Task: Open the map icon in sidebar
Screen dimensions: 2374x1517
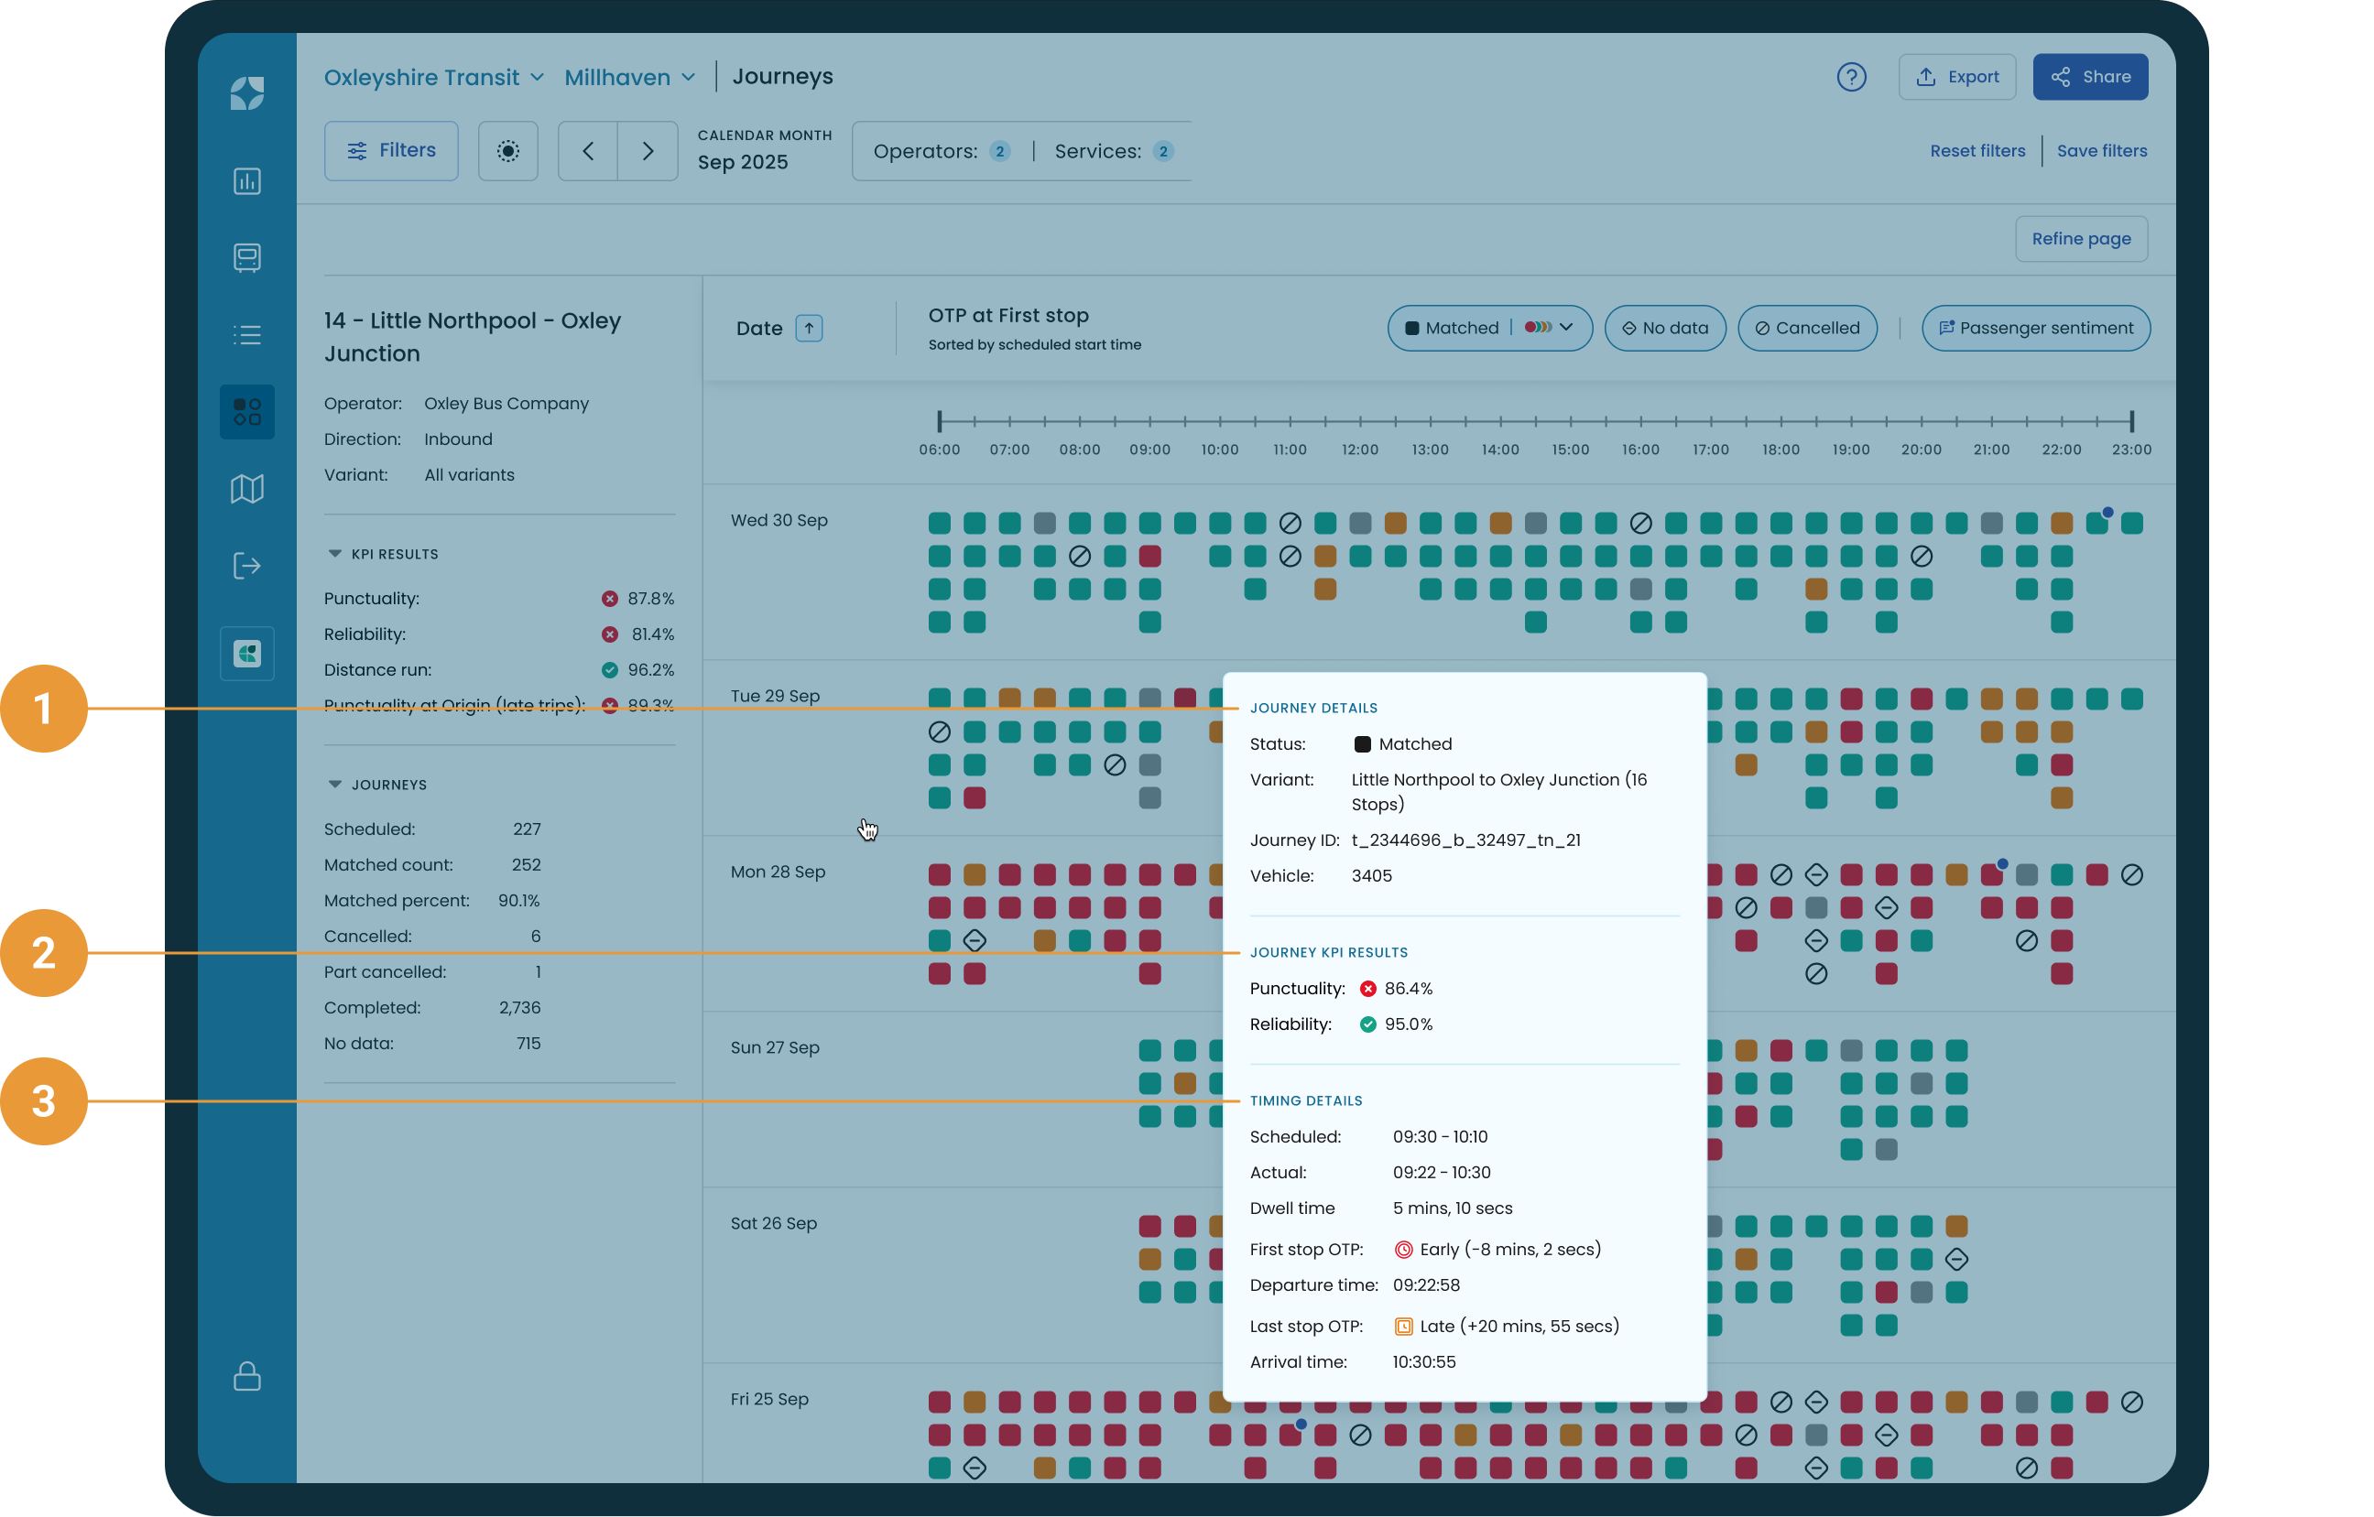Action: (246, 489)
